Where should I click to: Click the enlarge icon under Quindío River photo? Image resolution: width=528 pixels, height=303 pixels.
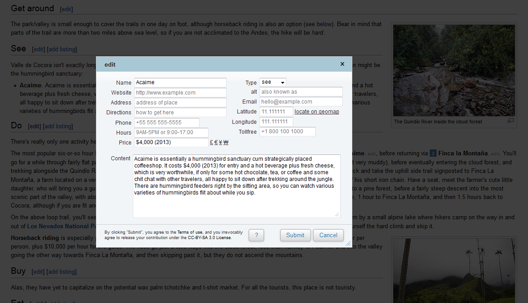(510, 121)
